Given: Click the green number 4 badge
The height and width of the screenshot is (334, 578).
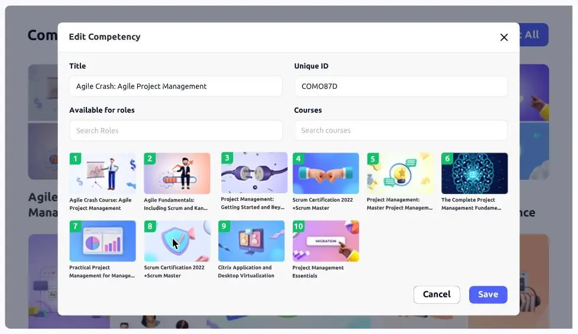Looking at the screenshot, I should click(x=298, y=158).
